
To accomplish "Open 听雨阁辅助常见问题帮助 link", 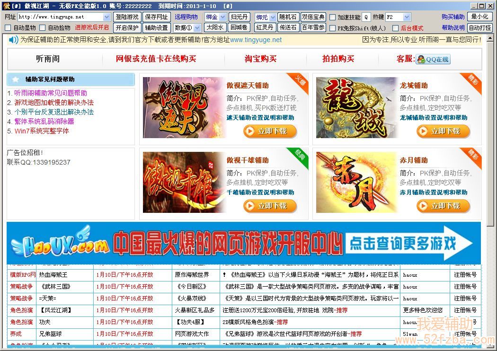I will coord(50,93).
